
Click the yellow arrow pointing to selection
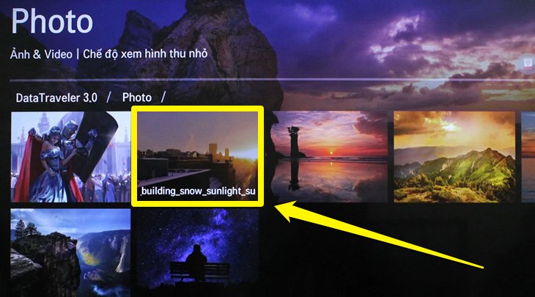pos(379,235)
